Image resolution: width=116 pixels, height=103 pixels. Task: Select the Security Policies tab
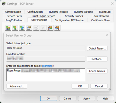tap(74, 16)
